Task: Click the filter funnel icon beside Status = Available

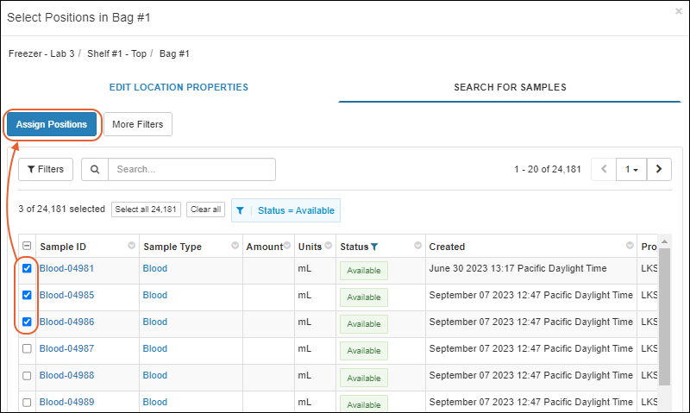Action: [241, 210]
